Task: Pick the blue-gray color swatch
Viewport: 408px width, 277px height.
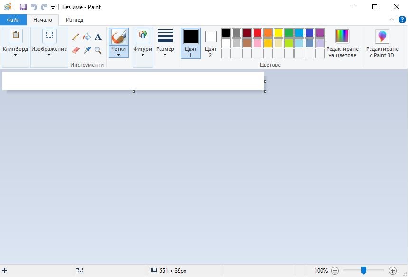Action: [310, 43]
